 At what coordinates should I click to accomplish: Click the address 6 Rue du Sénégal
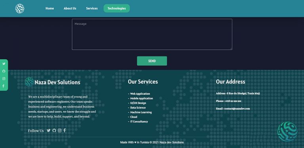243,93
